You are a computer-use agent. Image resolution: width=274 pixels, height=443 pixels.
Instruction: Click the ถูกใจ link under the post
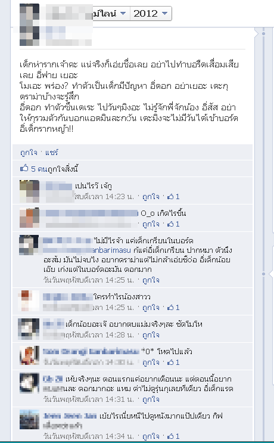coord(29,153)
